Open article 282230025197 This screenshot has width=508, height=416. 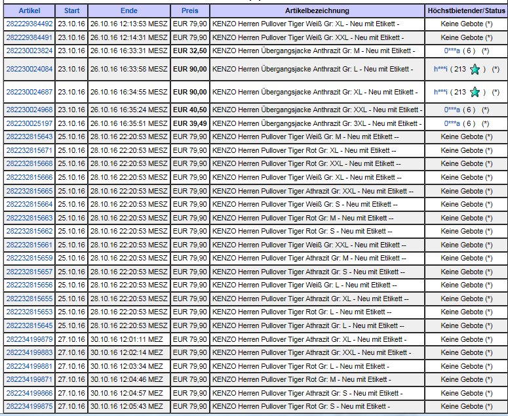29,123
